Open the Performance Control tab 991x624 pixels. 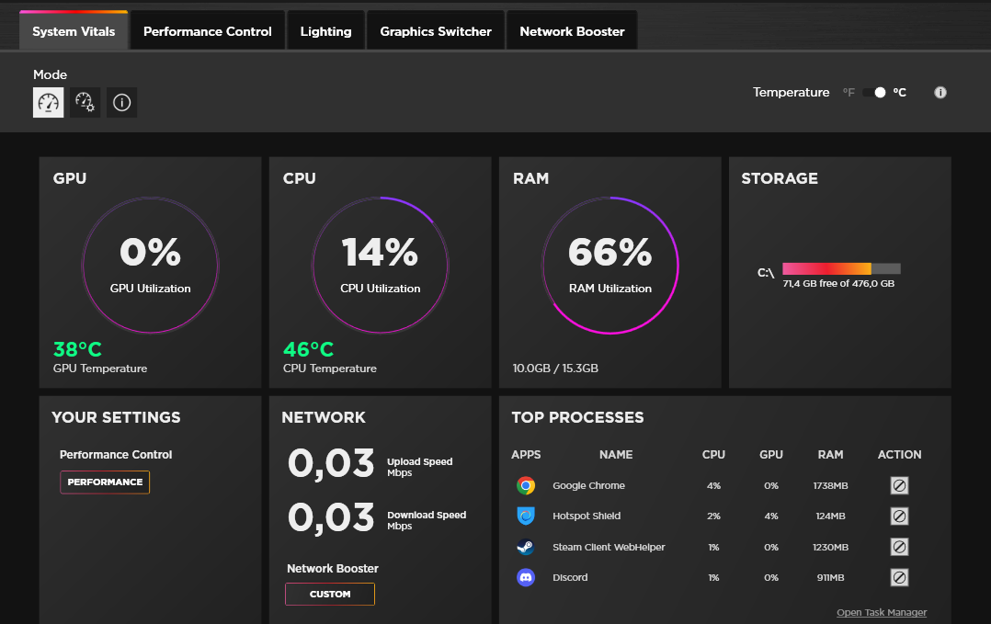tap(208, 31)
